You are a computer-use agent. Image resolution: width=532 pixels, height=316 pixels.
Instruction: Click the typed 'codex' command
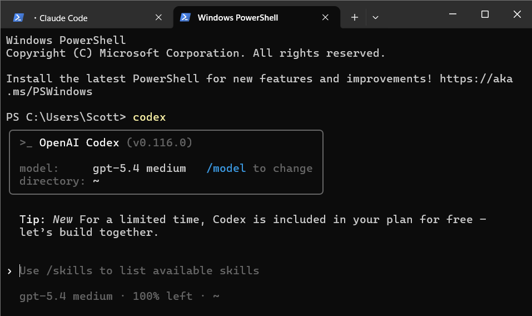150,117
